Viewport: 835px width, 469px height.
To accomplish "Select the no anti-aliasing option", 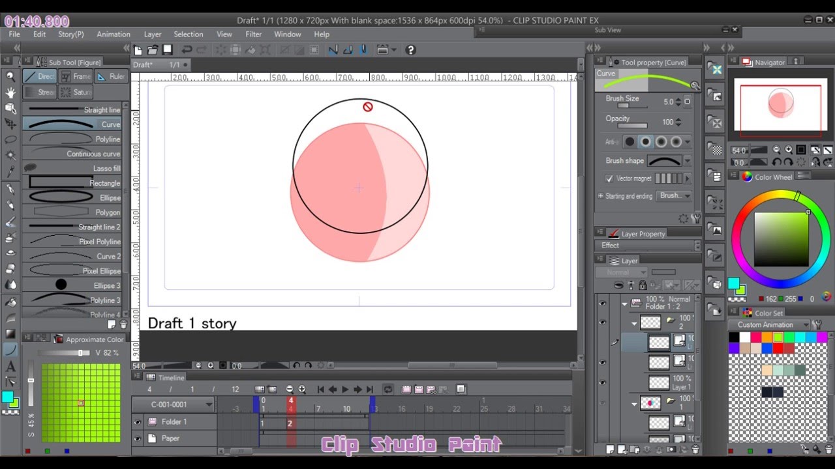I will 630,141.
